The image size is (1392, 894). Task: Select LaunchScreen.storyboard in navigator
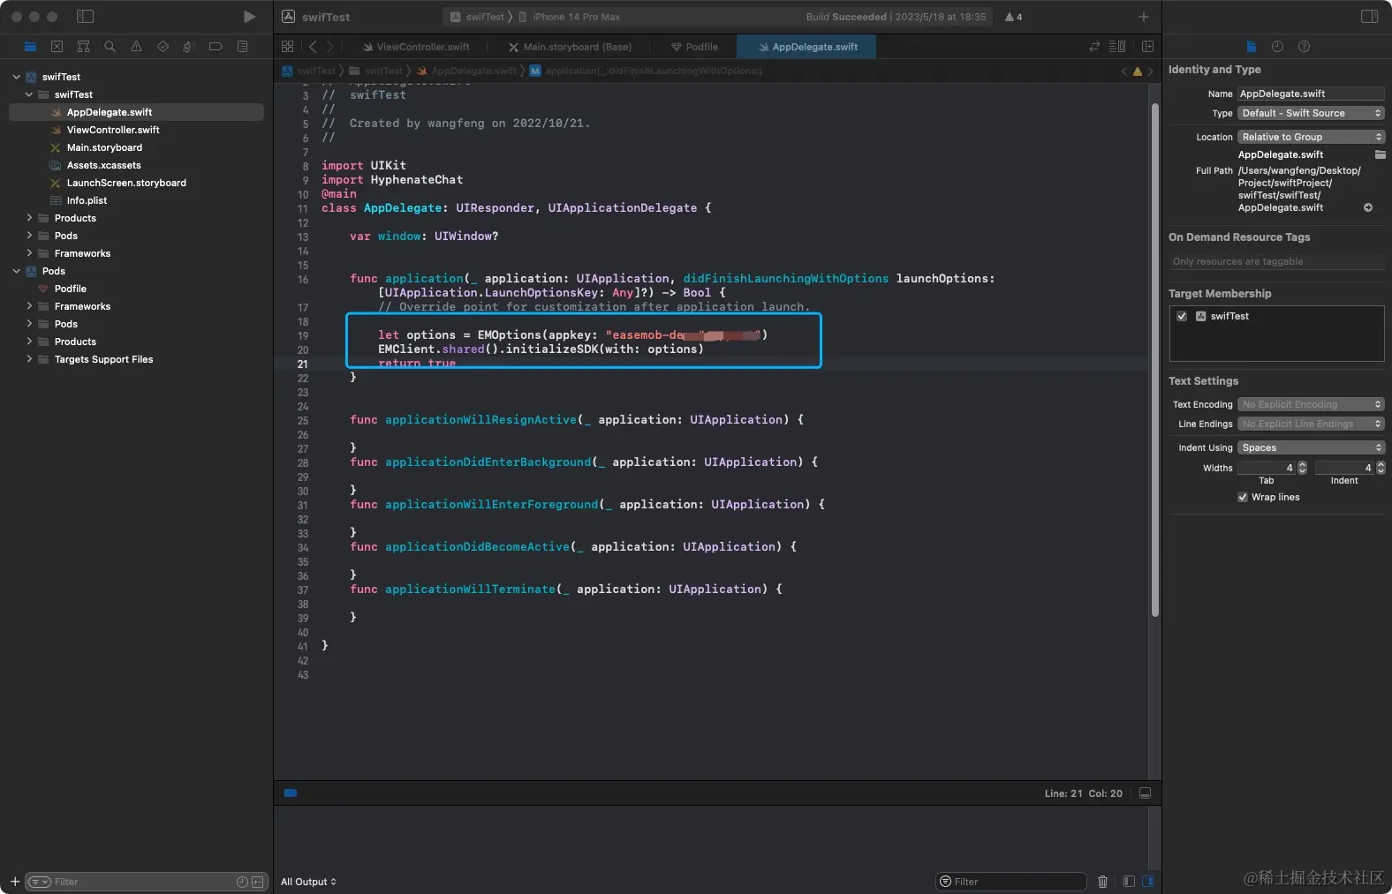126,183
